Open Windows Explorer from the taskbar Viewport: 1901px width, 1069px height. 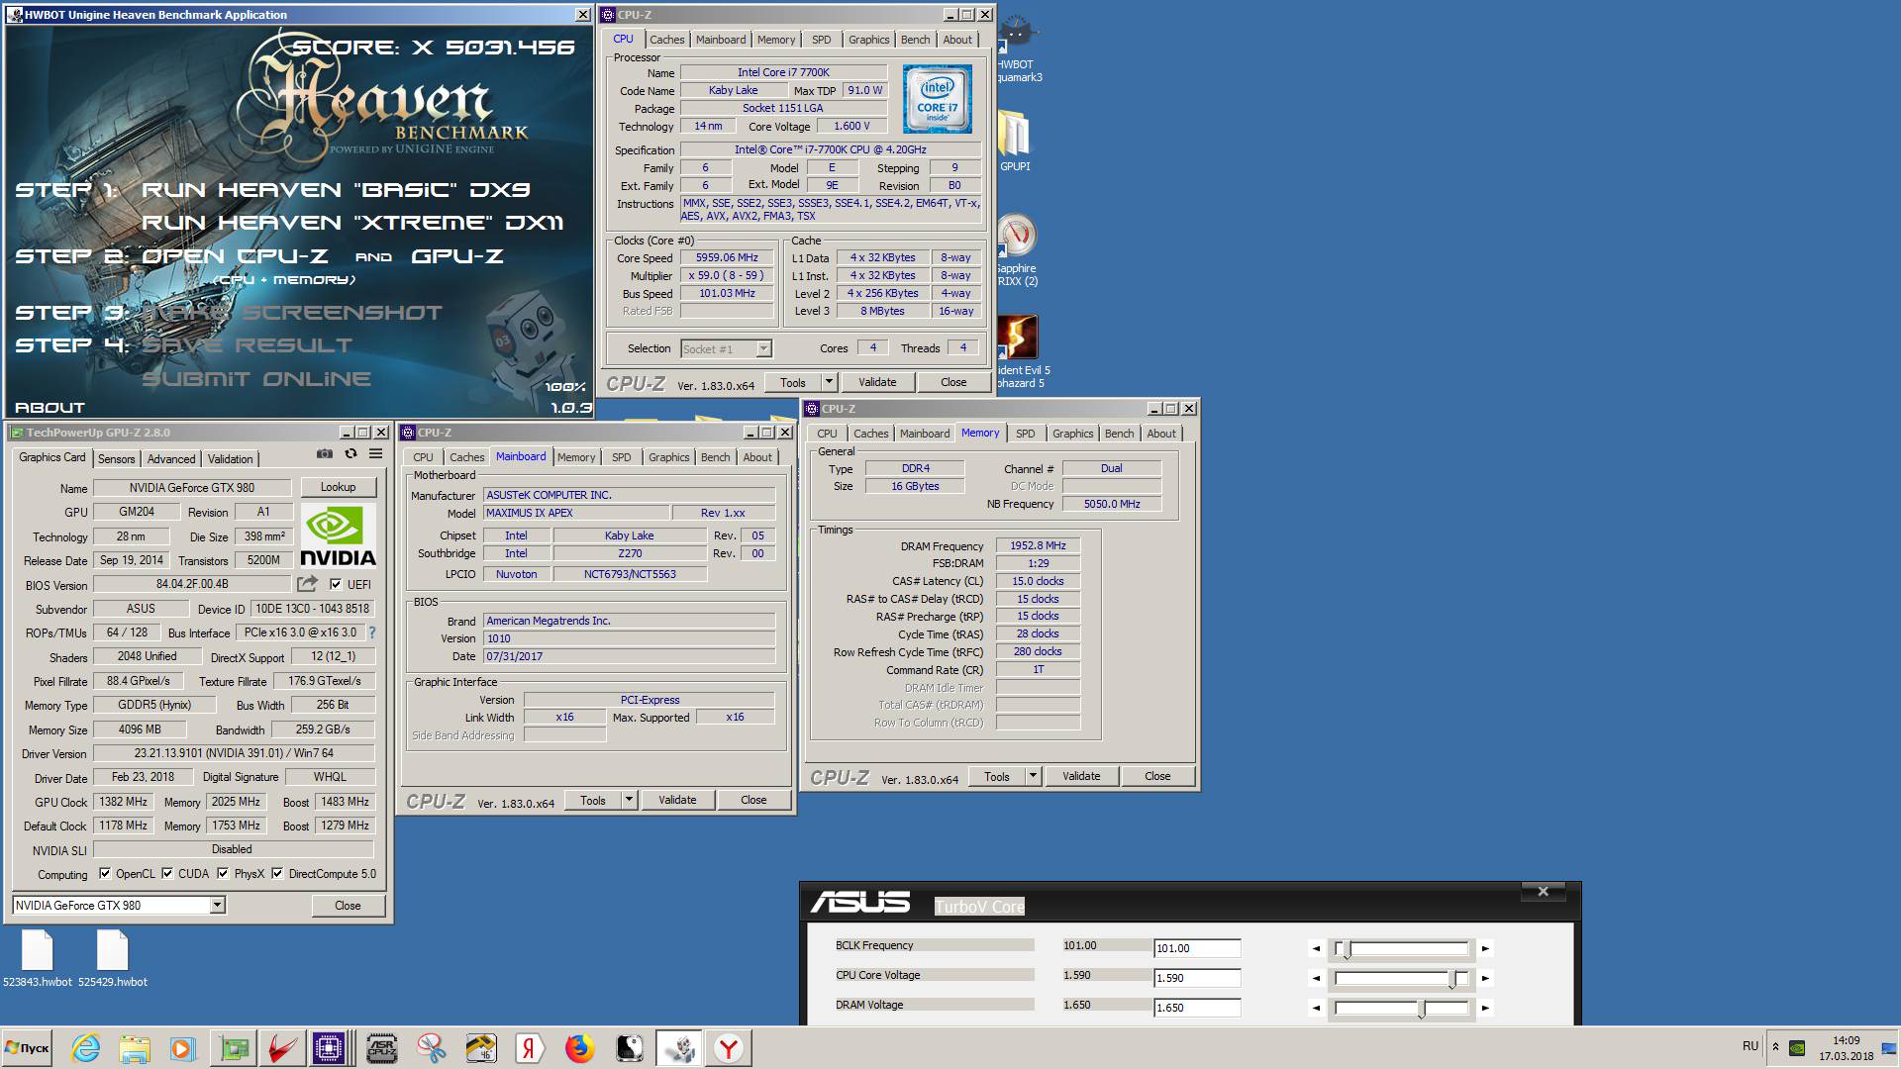coord(135,1048)
